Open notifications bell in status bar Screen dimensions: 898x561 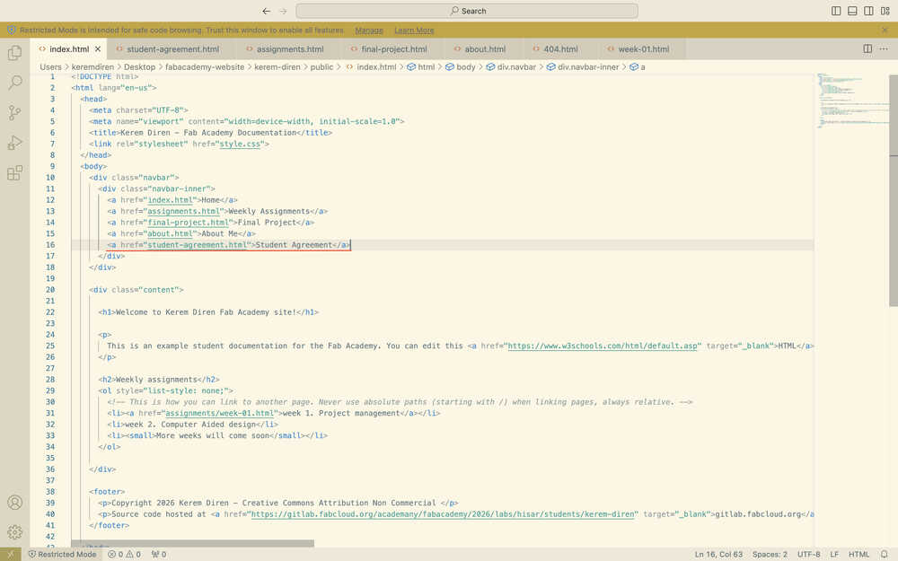tap(885, 554)
